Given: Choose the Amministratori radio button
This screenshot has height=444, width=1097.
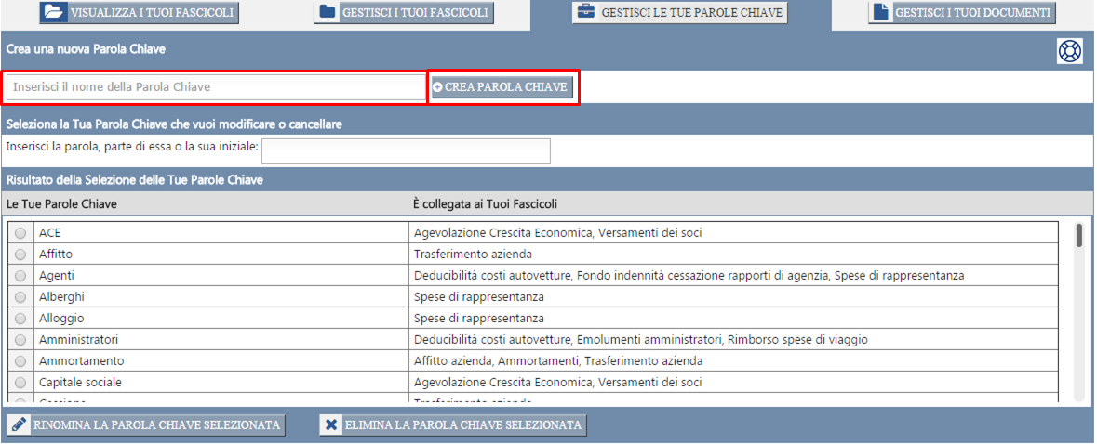Looking at the screenshot, I should [20, 340].
